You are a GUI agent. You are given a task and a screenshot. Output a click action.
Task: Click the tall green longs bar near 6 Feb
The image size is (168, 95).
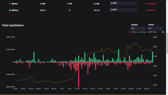click(x=119, y=56)
